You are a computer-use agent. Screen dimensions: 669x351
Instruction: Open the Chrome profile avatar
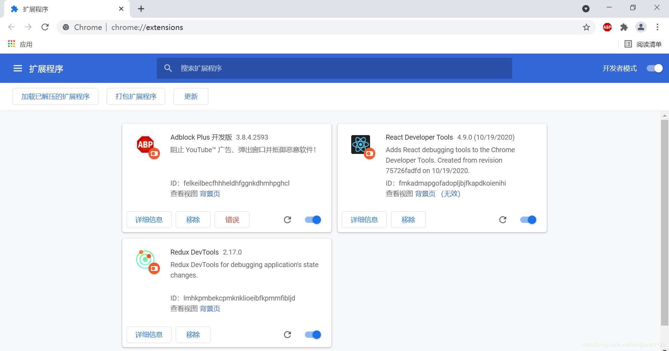pos(641,27)
